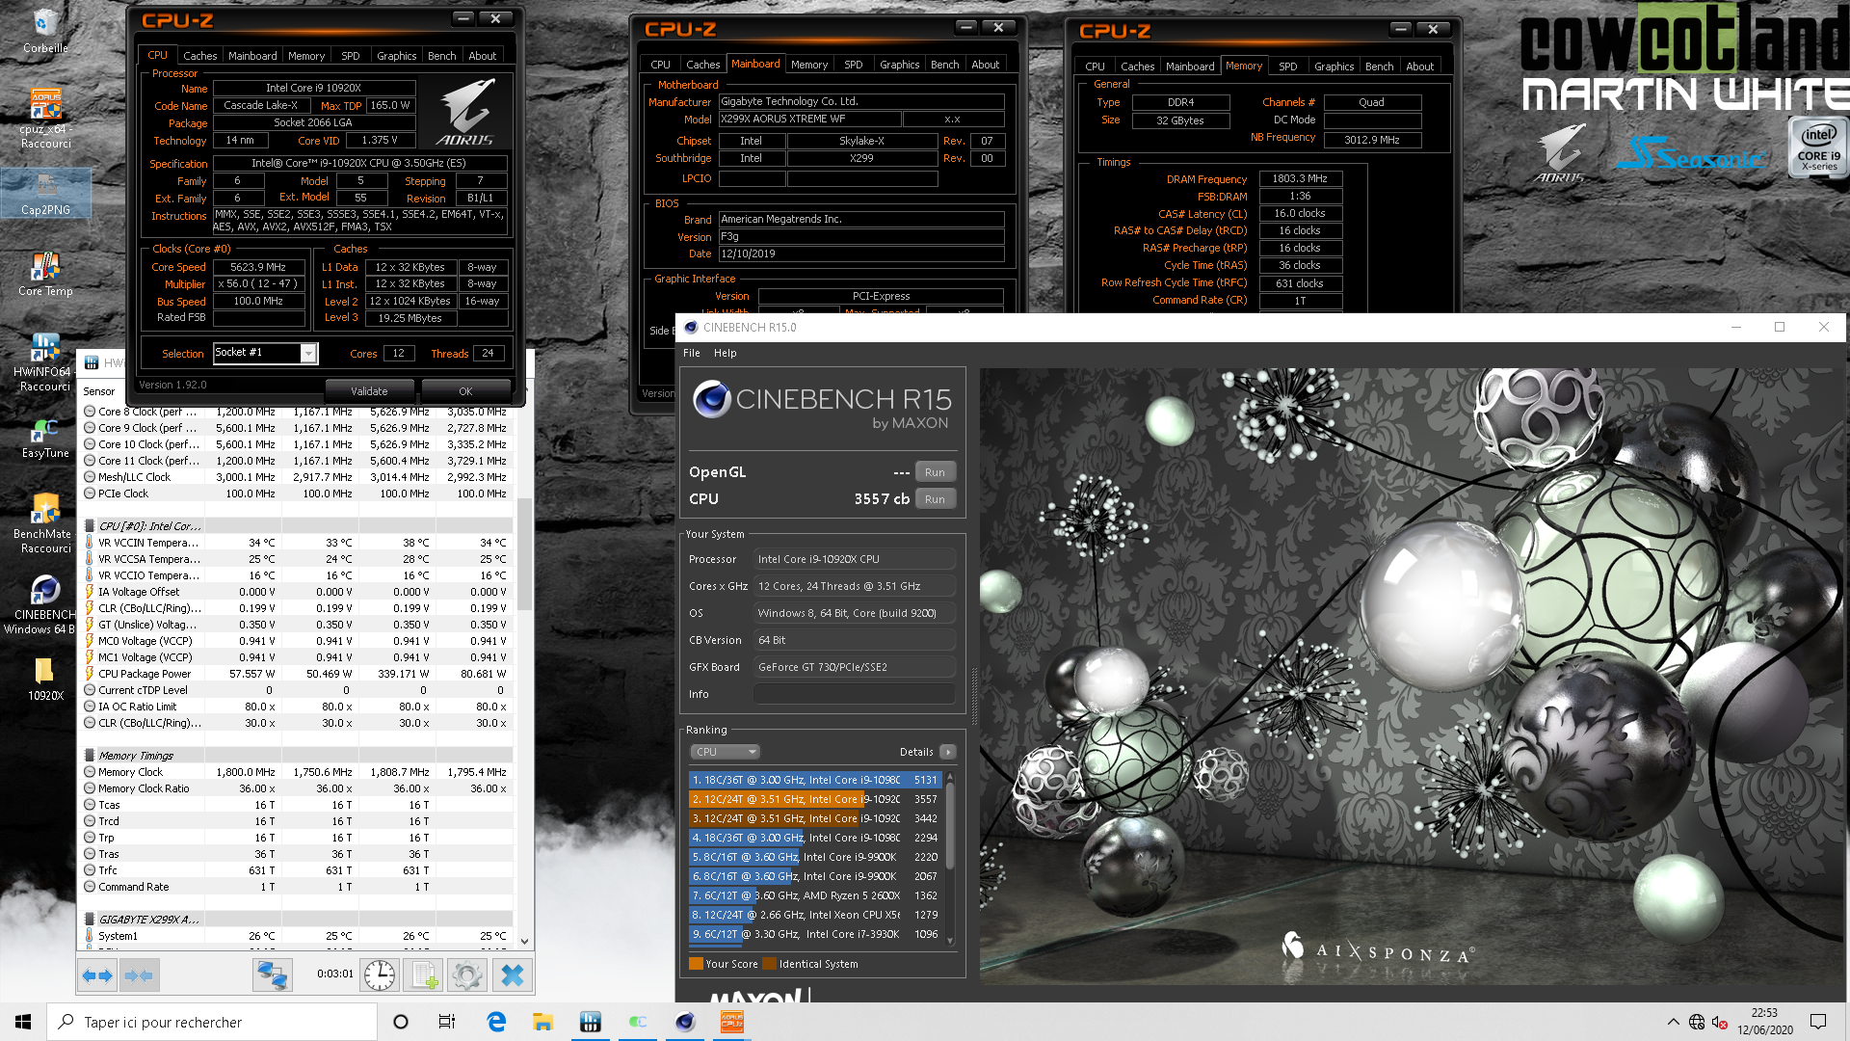Viewport: 1850px width, 1041px height.
Task: Run the OpenGL benchmark
Action: coord(935,472)
